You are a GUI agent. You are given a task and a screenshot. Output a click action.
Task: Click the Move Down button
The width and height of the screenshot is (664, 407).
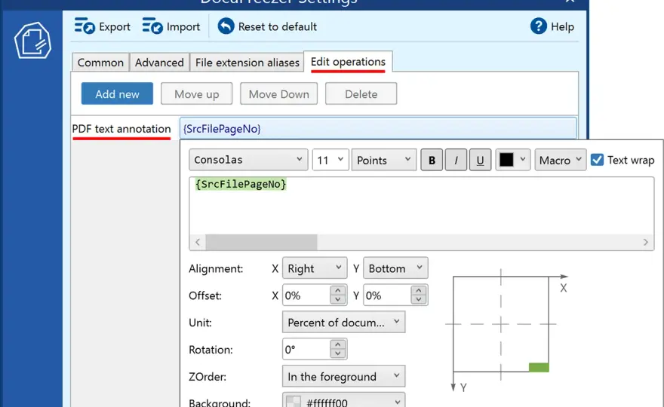click(278, 93)
